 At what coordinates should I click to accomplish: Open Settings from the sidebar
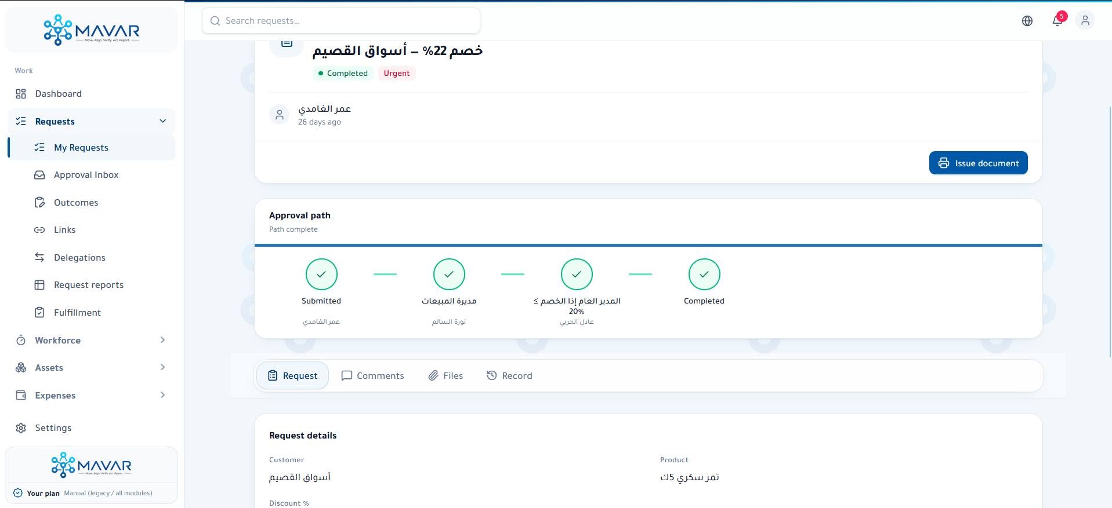92,428
